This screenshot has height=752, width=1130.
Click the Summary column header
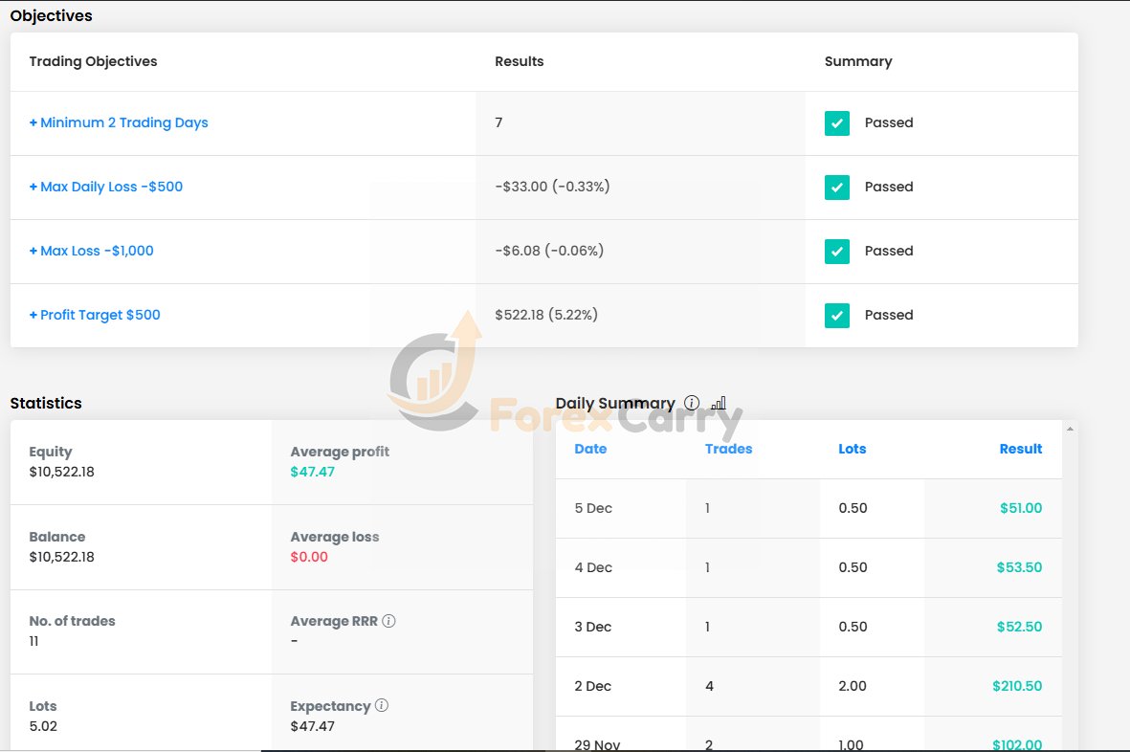(x=858, y=61)
